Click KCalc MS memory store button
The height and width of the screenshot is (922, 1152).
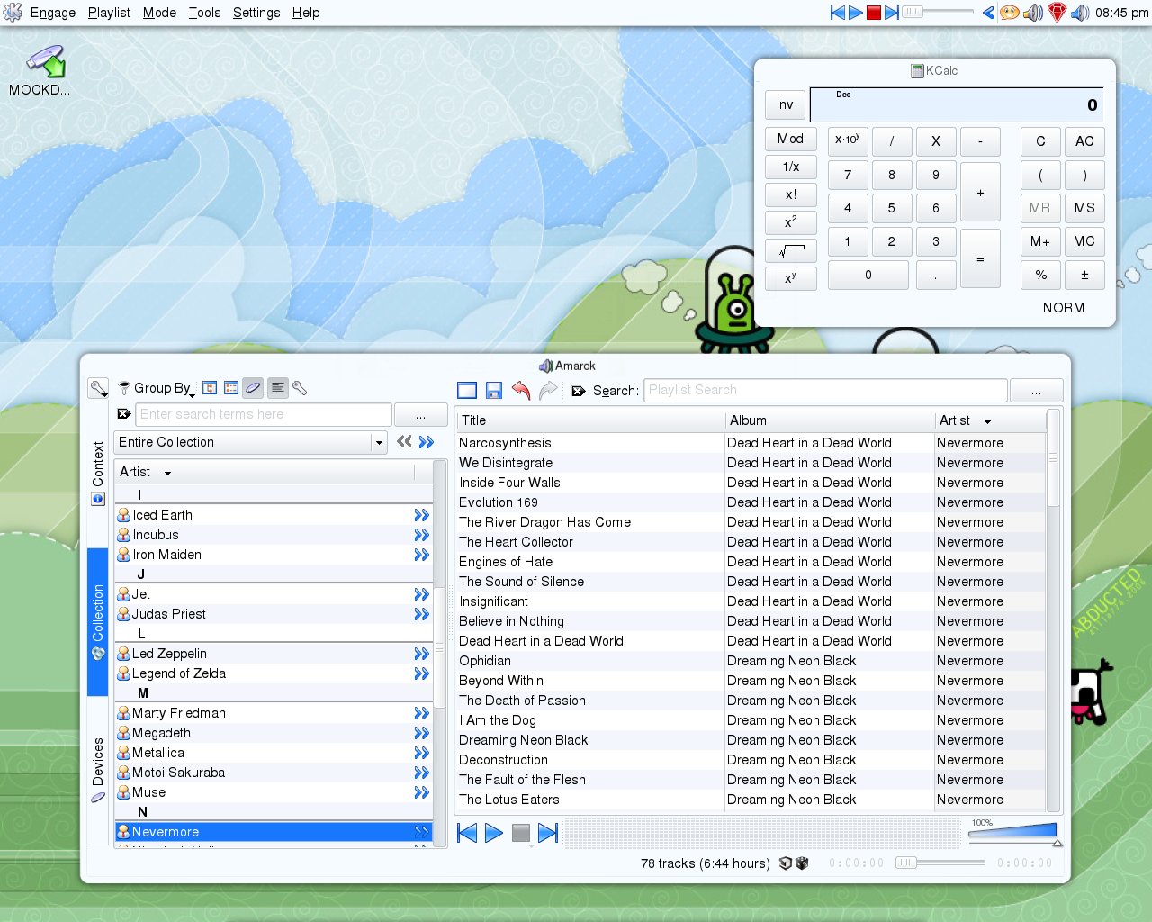pos(1084,208)
